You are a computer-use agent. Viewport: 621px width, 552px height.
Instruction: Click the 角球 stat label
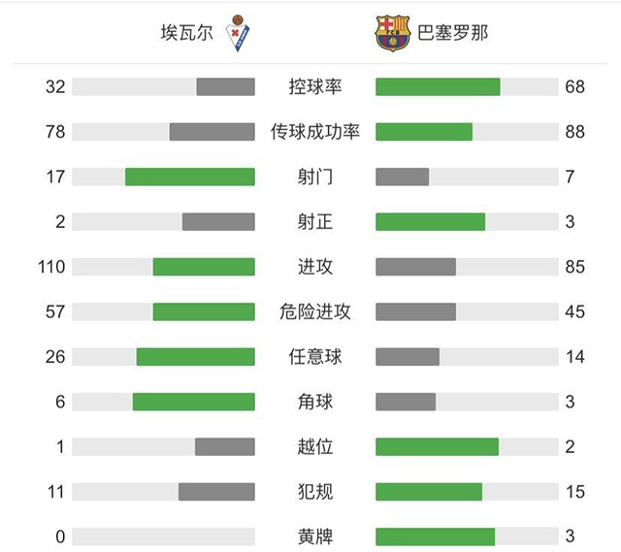[315, 402]
